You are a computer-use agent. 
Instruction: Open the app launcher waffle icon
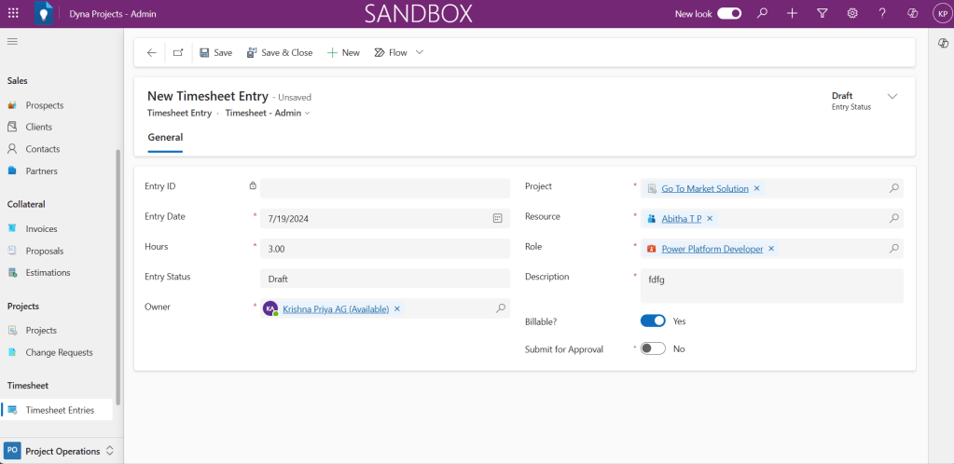click(x=13, y=14)
